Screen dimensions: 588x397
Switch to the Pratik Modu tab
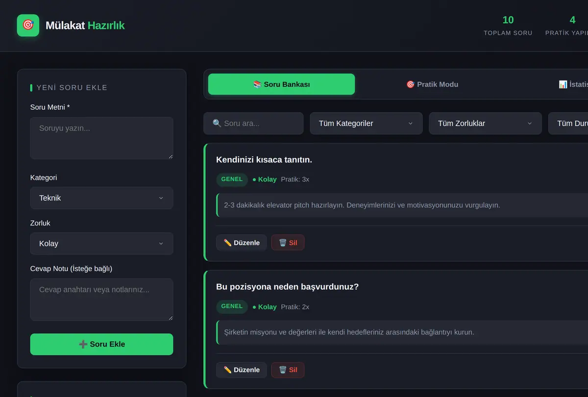click(x=432, y=84)
